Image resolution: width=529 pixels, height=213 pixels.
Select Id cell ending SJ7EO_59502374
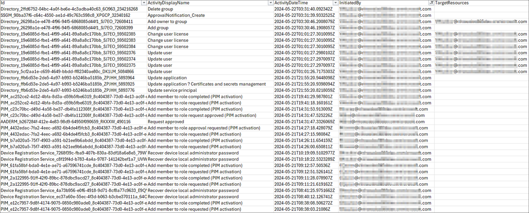tap(73, 59)
